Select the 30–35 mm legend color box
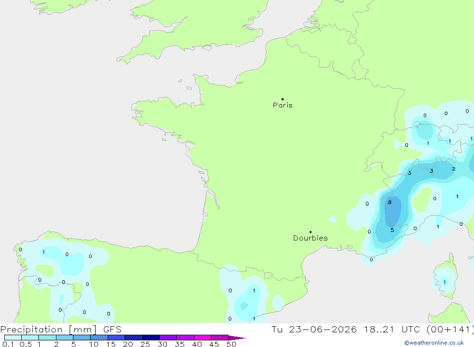This screenshot has width=474, height=347. [x=168, y=338]
